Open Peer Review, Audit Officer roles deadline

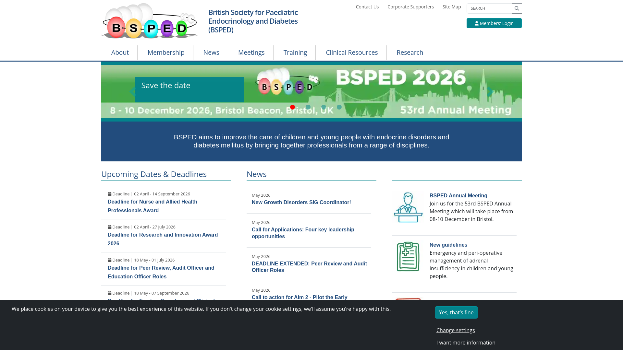pyautogui.click(x=161, y=272)
